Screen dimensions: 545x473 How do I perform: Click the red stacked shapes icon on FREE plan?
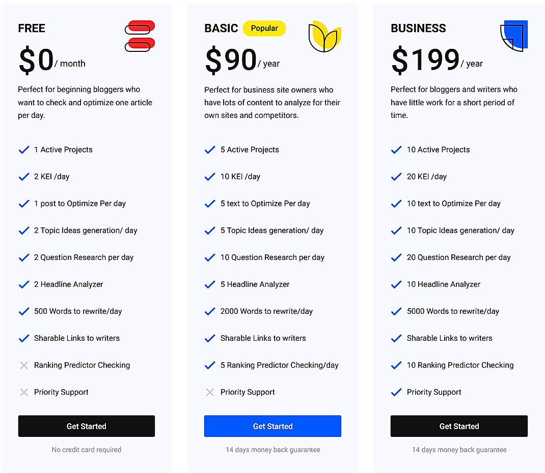click(x=139, y=35)
